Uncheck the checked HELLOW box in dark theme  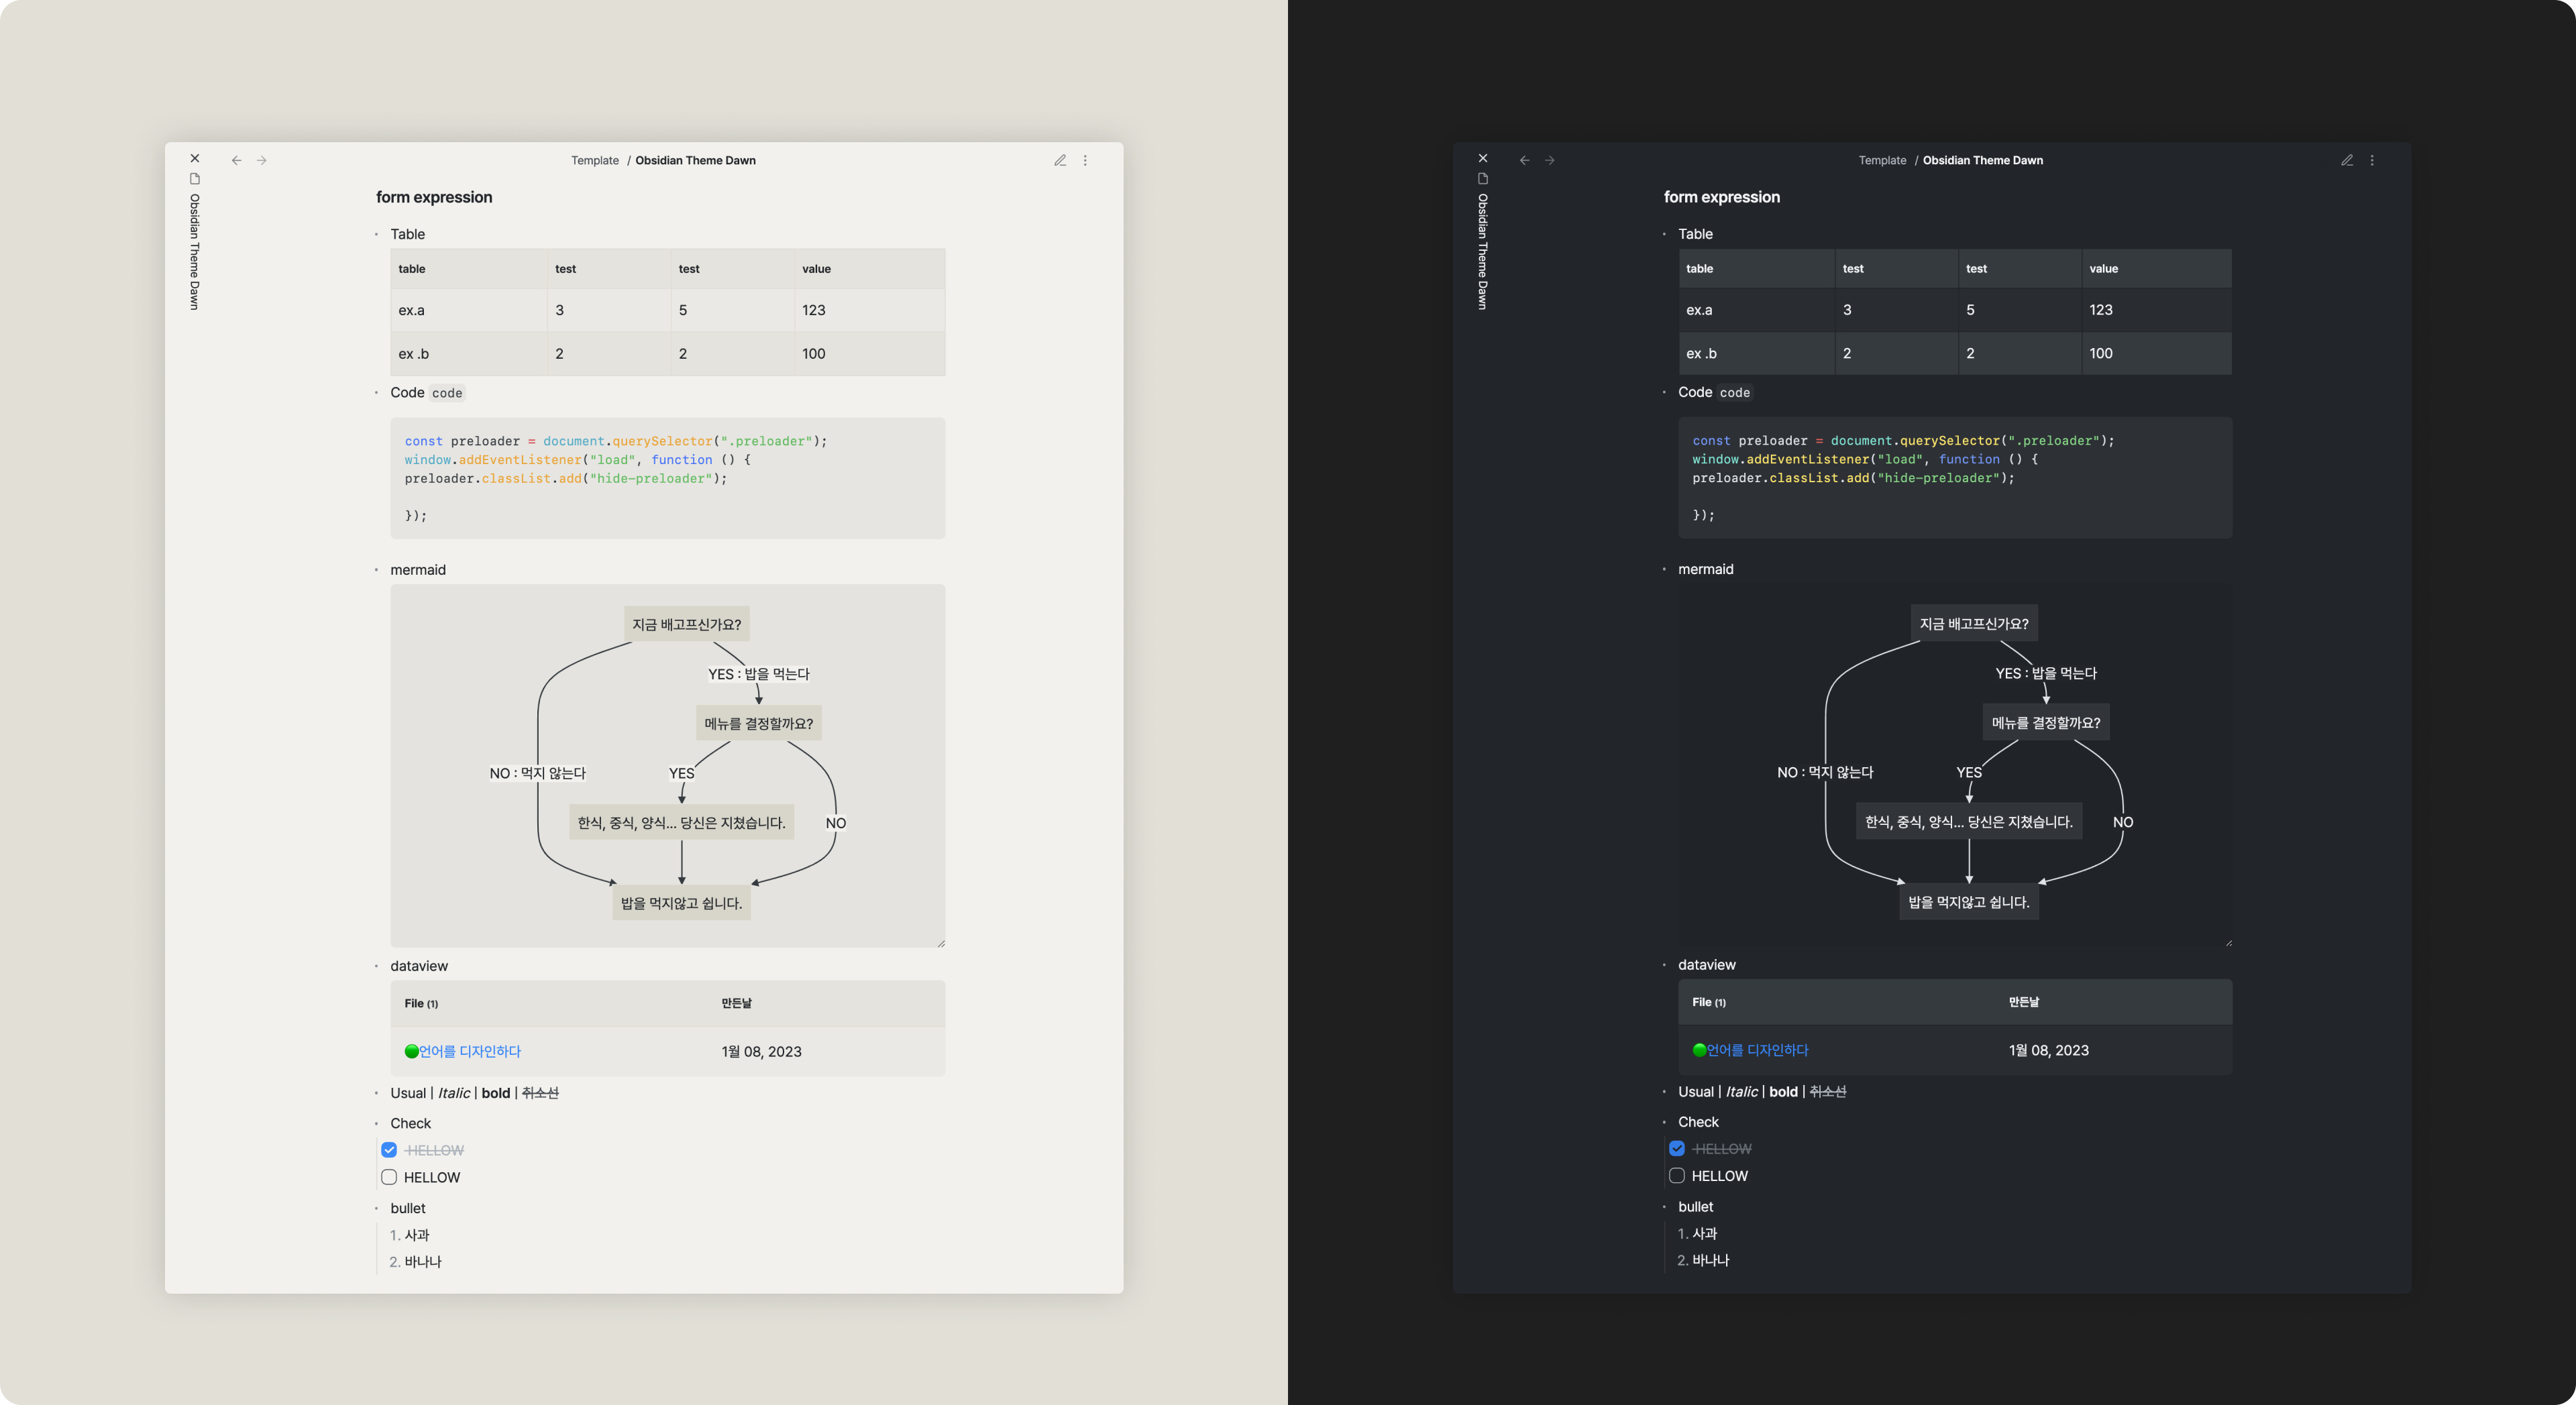click(1677, 1149)
